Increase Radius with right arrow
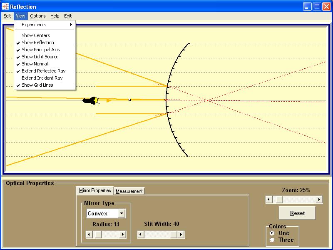The image size is (333, 250). point(122,235)
